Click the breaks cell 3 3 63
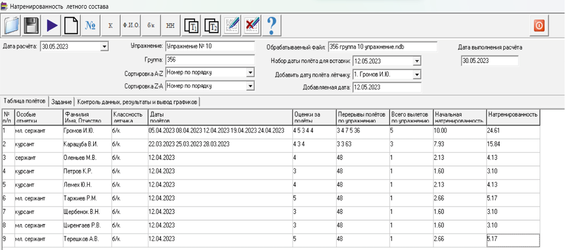 (x=363, y=145)
